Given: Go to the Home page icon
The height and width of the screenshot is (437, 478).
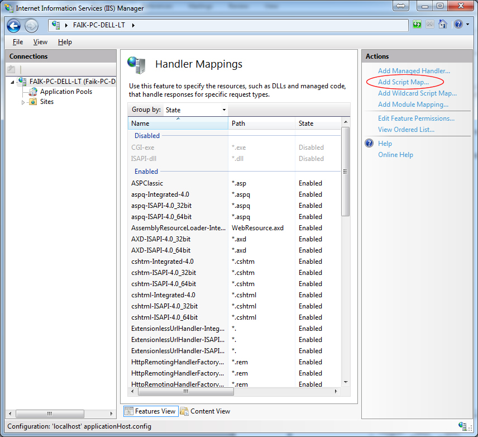Looking at the screenshot, I should tap(442, 24).
